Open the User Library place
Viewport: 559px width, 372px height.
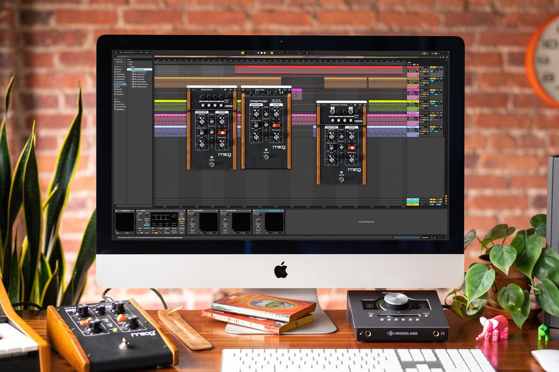click(x=120, y=104)
